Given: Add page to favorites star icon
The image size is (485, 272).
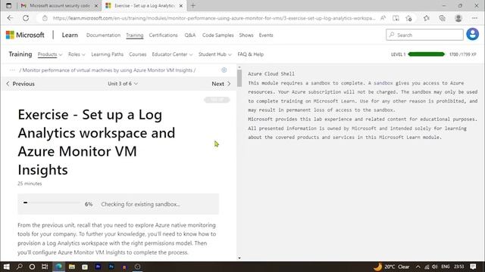Looking at the screenshot, I should 408,18.
